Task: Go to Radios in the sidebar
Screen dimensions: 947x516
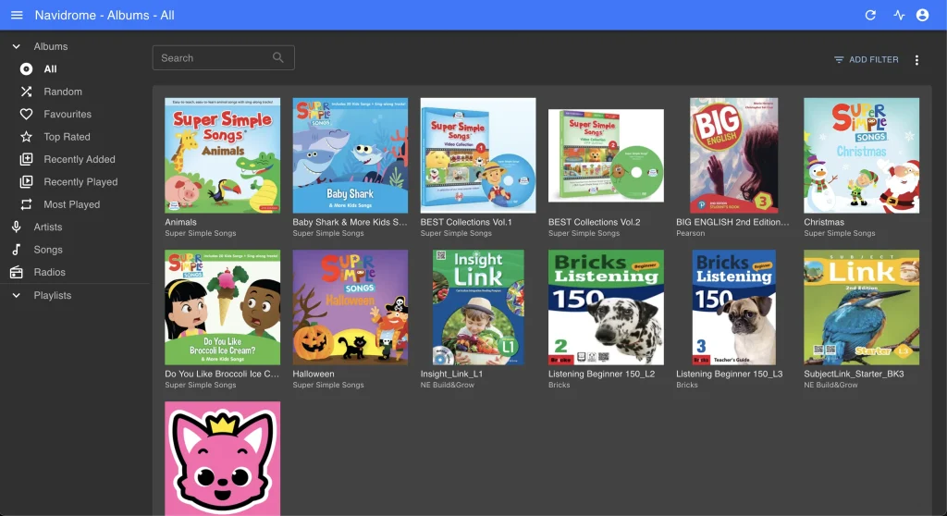Action: 75,273
